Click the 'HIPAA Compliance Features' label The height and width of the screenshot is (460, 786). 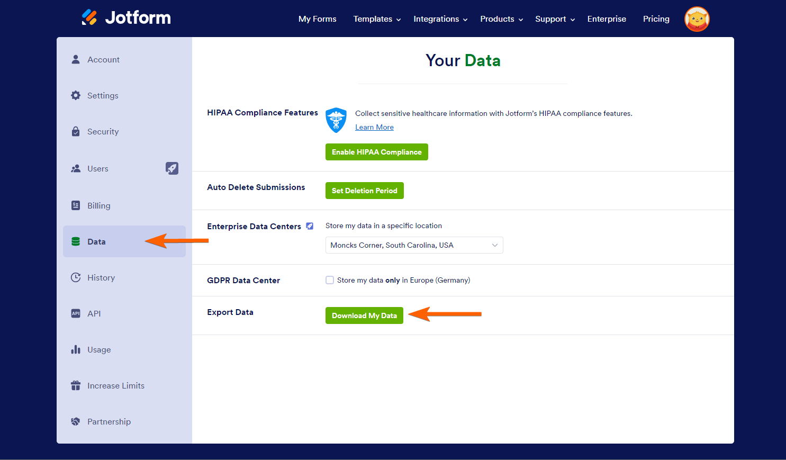tap(263, 113)
